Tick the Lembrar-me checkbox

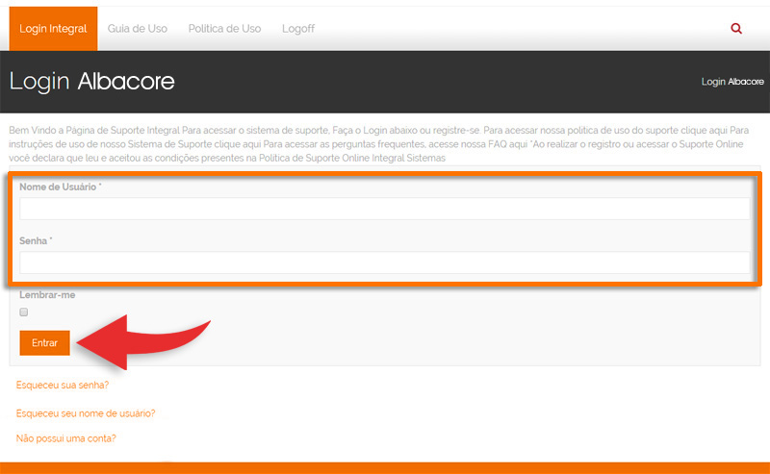pyautogui.click(x=23, y=312)
